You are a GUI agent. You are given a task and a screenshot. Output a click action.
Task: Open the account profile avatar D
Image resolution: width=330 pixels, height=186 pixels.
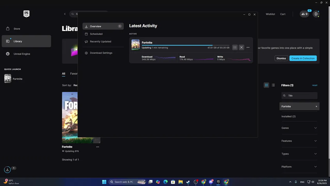pos(316,14)
